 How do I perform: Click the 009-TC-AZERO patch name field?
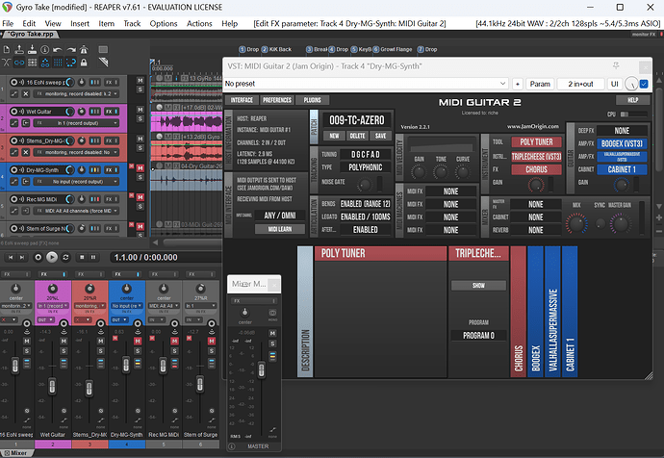358,119
